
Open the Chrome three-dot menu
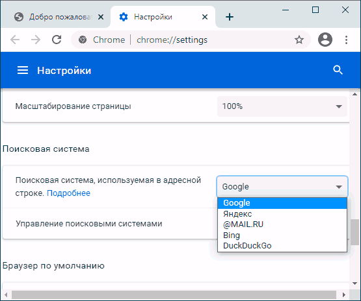tap(346, 40)
